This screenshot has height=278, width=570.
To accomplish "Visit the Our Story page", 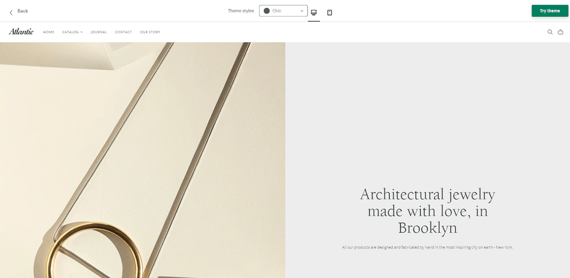I will pos(150,32).
